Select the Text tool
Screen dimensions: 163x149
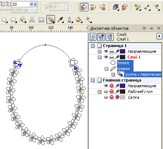tap(32, 20)
